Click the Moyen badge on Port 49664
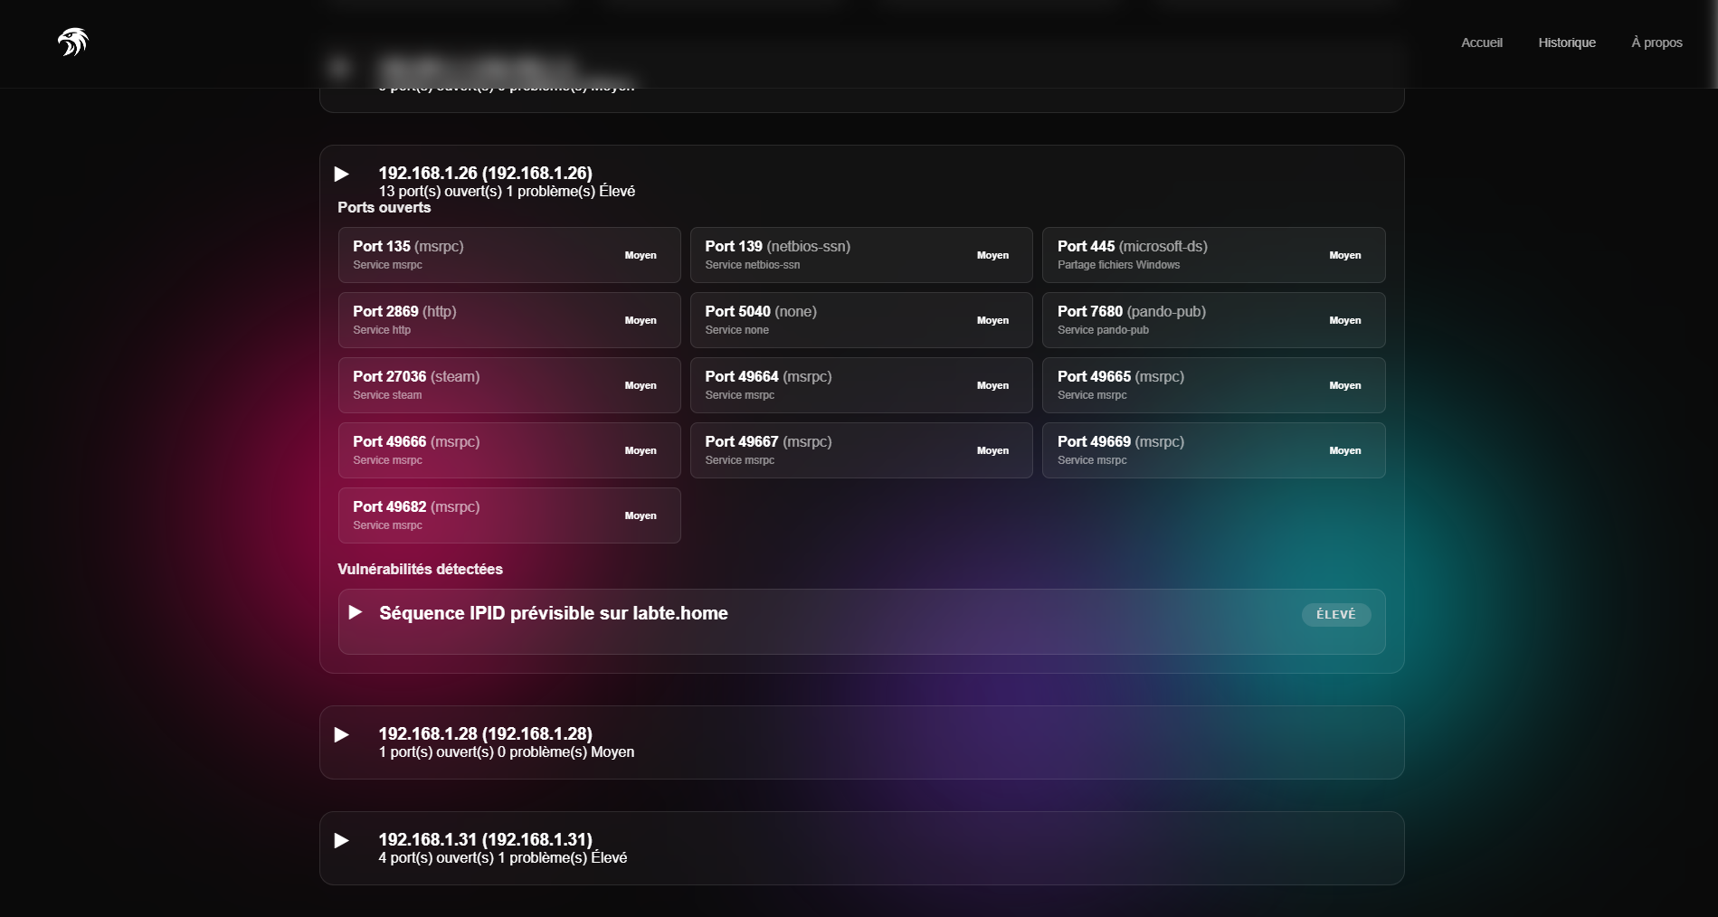Screen dimensions: 1718x917 992,385
